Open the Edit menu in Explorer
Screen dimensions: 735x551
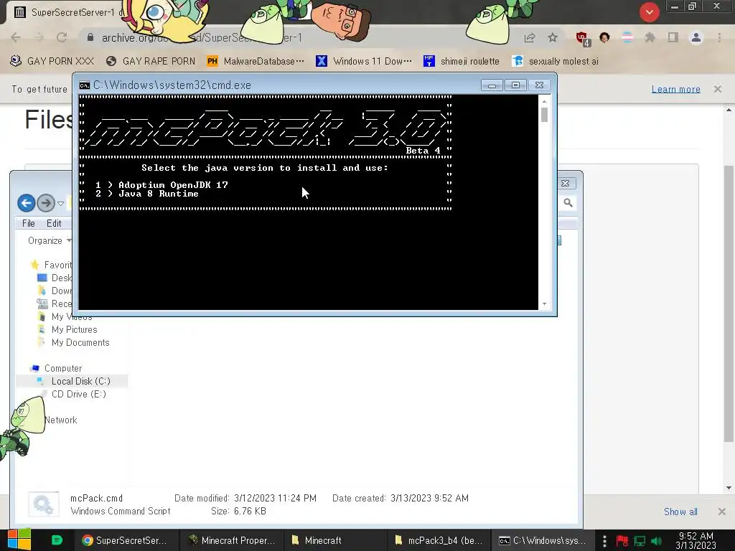coord(54,224)
